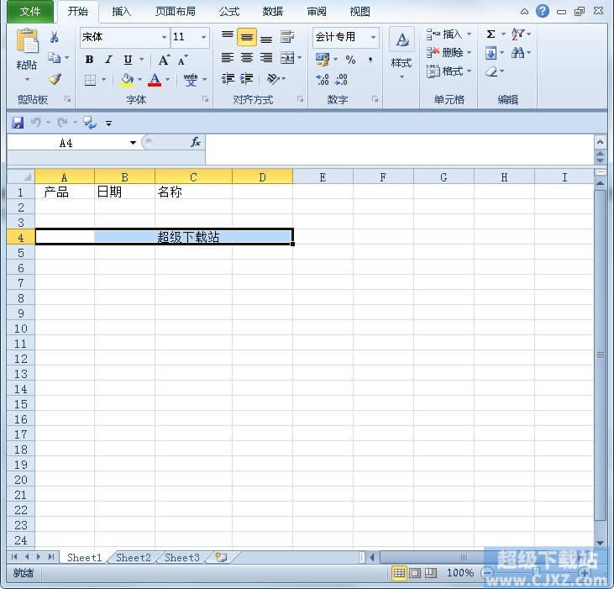Click the cell borders icon
Screen dimensions: 614x589
pyautogui.click(x=90, y=80)
